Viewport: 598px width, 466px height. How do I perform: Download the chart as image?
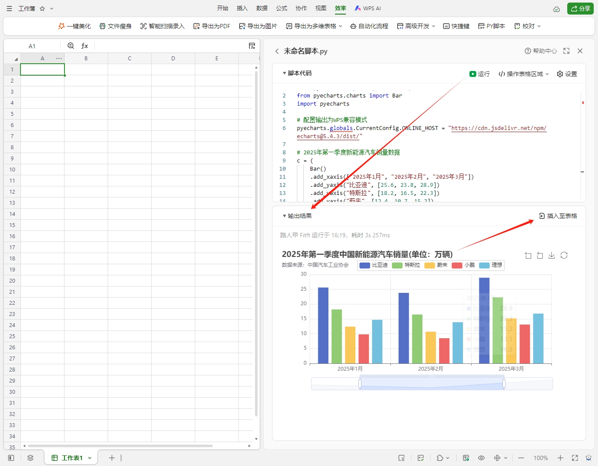click(x=552, y=255)
